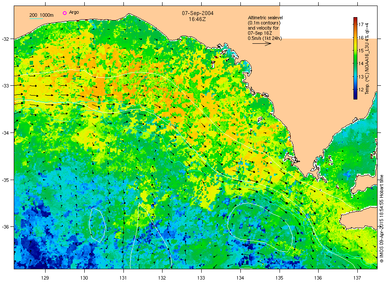
Task: Click the '17' color bar label
Action: click(x=361, y=24)
